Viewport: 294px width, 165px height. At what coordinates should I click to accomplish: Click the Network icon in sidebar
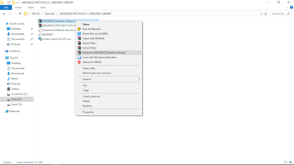coord(7,111)
